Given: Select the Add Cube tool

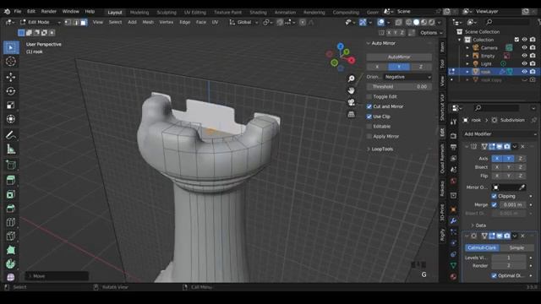Looking at the screenshot, I should 11,165.
